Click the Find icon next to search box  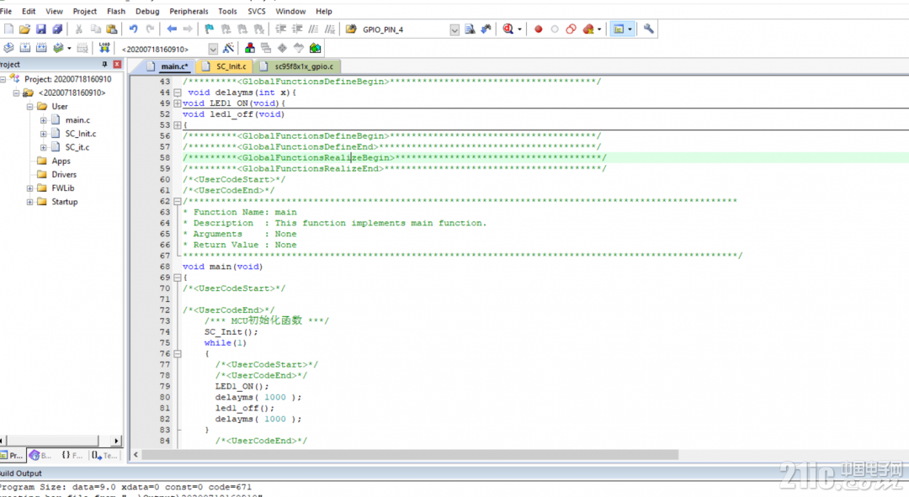[470, 29]
